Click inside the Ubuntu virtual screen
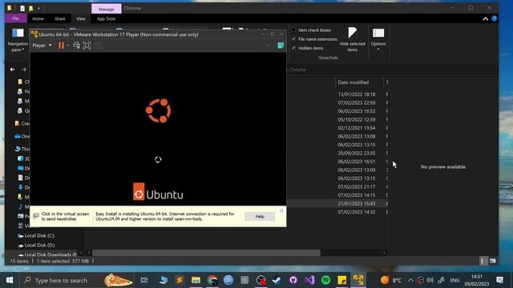 (158, 129)
